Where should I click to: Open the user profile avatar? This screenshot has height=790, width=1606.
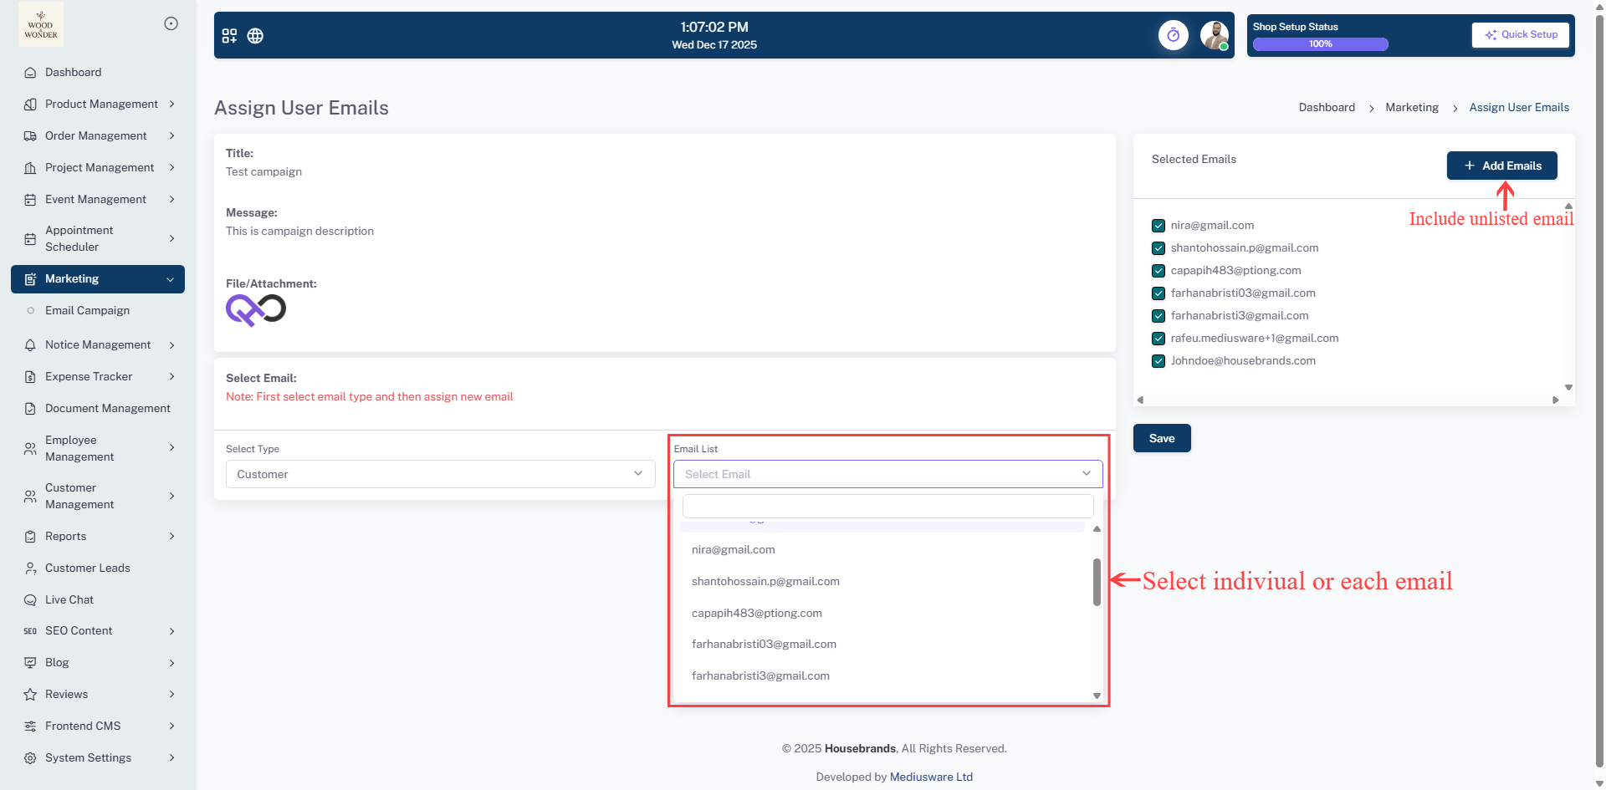[1214, 35]
